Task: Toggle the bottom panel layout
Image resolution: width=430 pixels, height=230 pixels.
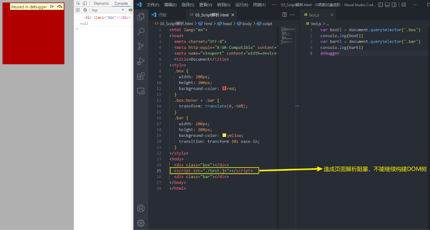Action: tap(387, 5)
